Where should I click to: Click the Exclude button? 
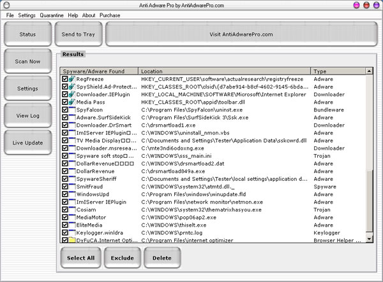pos(123,258)
